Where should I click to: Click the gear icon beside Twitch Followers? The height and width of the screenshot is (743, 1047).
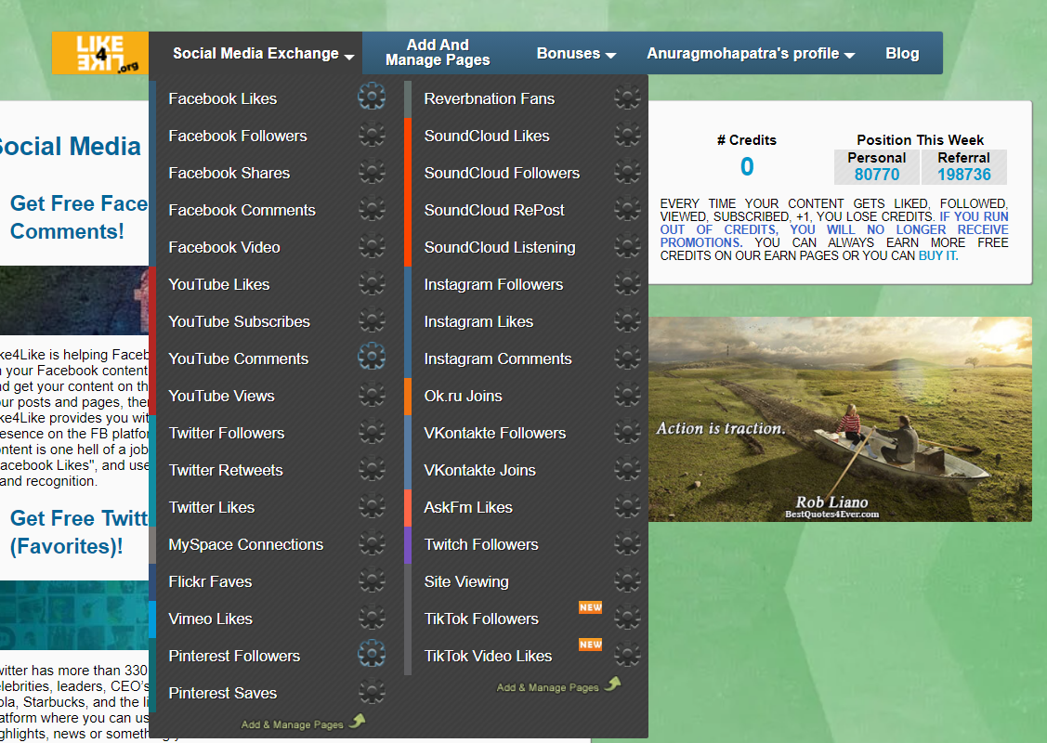(628, 544)
